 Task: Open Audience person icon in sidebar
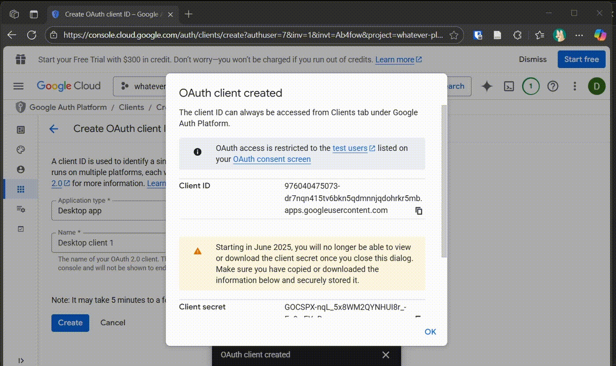21,169
